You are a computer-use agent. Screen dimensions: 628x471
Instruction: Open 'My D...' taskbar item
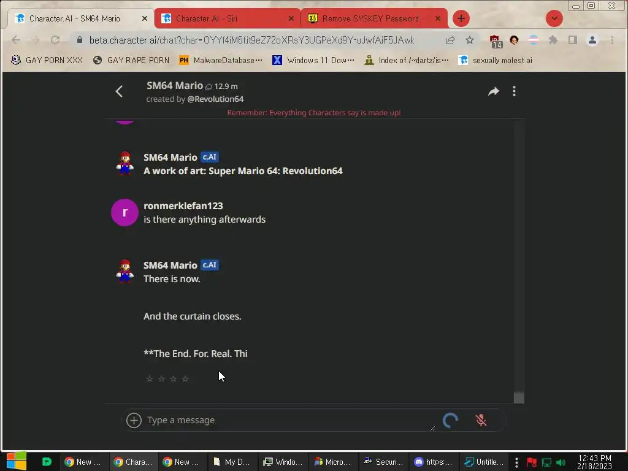(x=231, y=462)
